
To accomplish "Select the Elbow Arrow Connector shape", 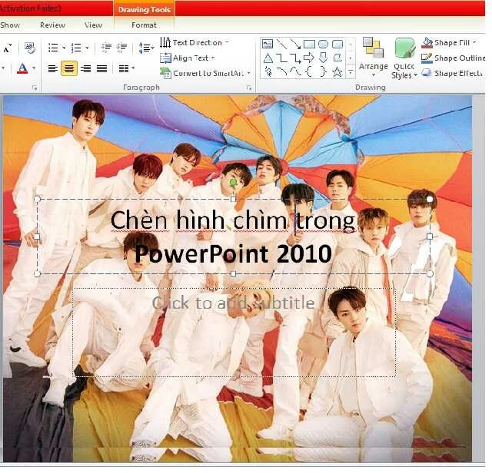I will pyautogui.click(x=295, y=58).
